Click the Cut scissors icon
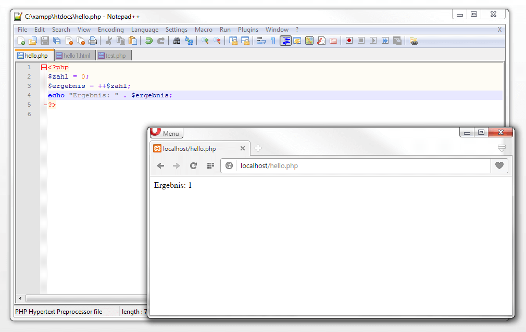The height and width of the screenshot is (332, 526). 109,41
